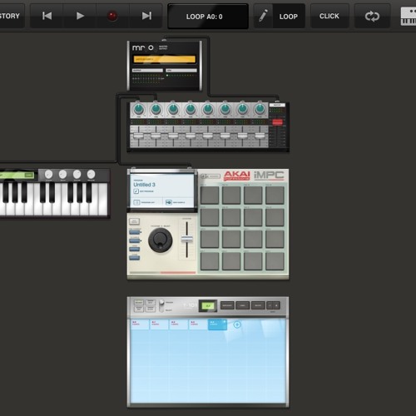Tap the bottom-right drum pad on iMPC
The height and width of the screenshot is (416, 416).
pos(275,261)
